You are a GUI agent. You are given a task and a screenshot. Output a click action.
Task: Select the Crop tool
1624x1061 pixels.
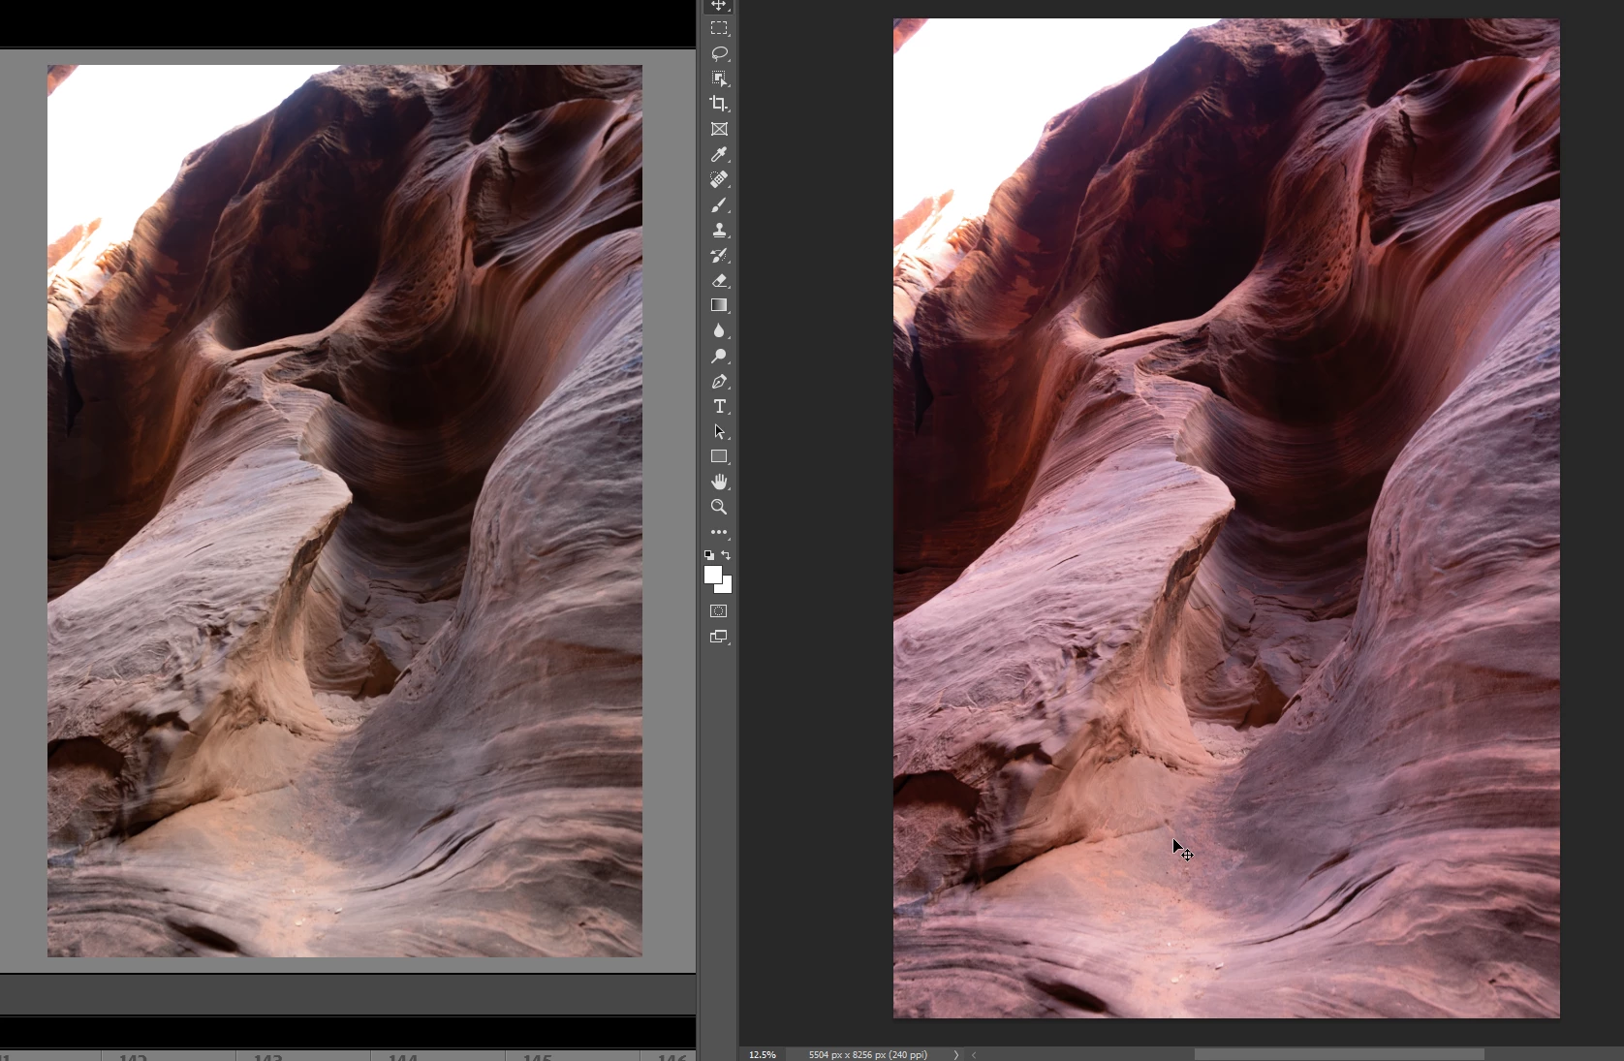[x=719, y=104]
